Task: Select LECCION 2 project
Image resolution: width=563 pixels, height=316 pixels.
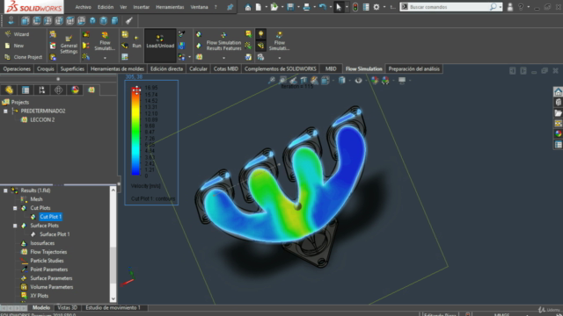Action: pyautogui.click(x=42, y=119)
